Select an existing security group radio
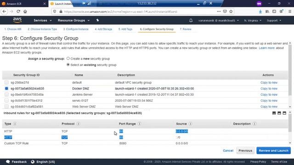The height and width of the screenshot is (165, 294). 68,65
